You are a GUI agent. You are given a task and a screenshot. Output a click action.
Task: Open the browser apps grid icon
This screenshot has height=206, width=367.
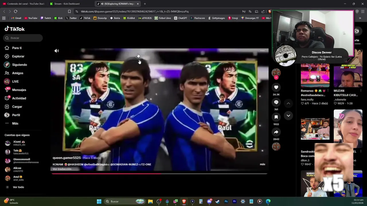pyautogui.click(x=4, y=18)
